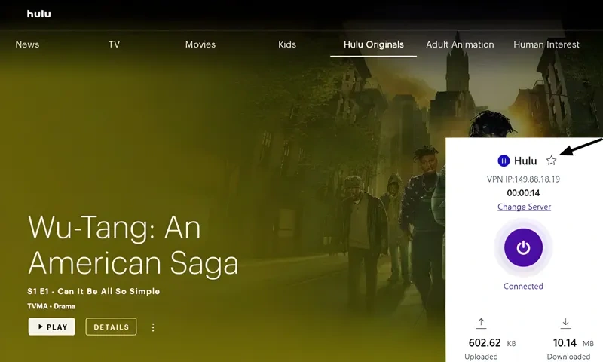Viewport: 603px width, 362px height.
Task: Click the Downloaded label
Action: [568, 357]
